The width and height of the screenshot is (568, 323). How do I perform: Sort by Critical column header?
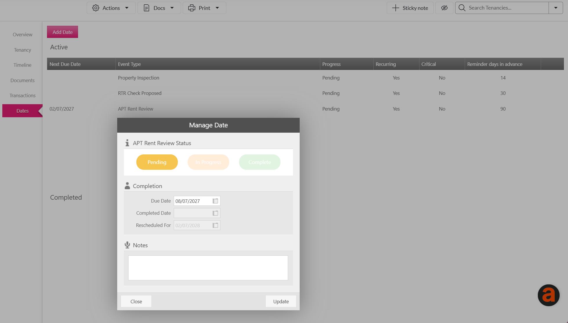point(442,64)
